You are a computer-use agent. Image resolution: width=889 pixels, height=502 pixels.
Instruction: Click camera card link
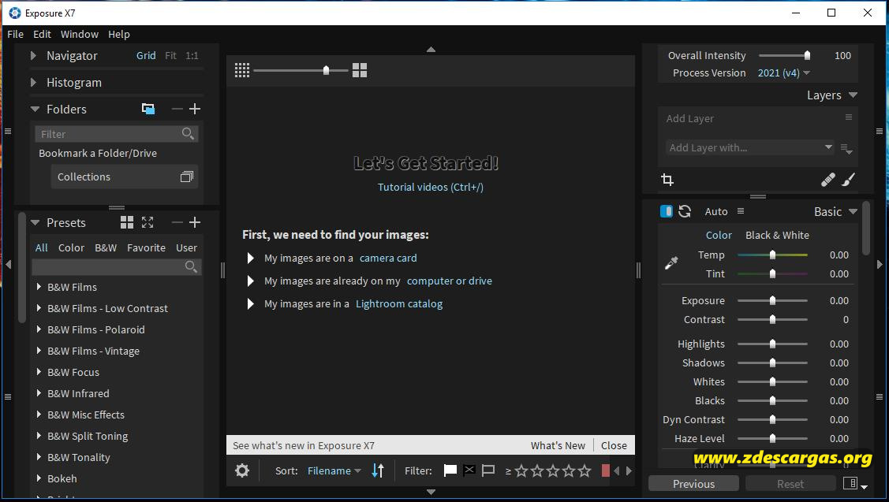388,258
